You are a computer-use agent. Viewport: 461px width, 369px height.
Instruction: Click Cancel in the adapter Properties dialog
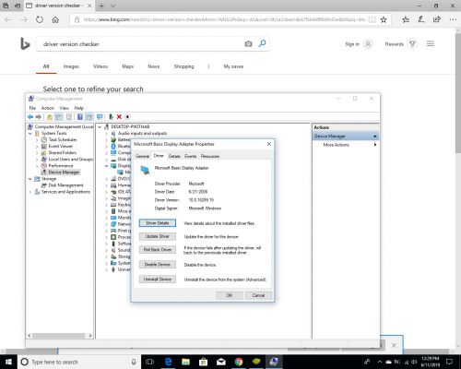point(258,295)
